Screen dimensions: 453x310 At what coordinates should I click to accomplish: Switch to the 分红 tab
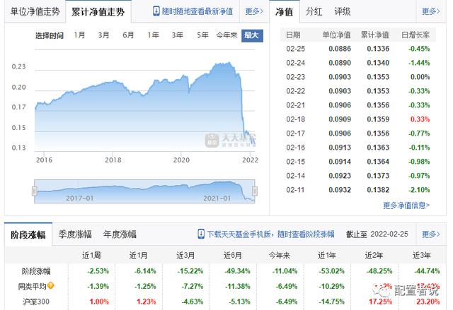(314, 11)
